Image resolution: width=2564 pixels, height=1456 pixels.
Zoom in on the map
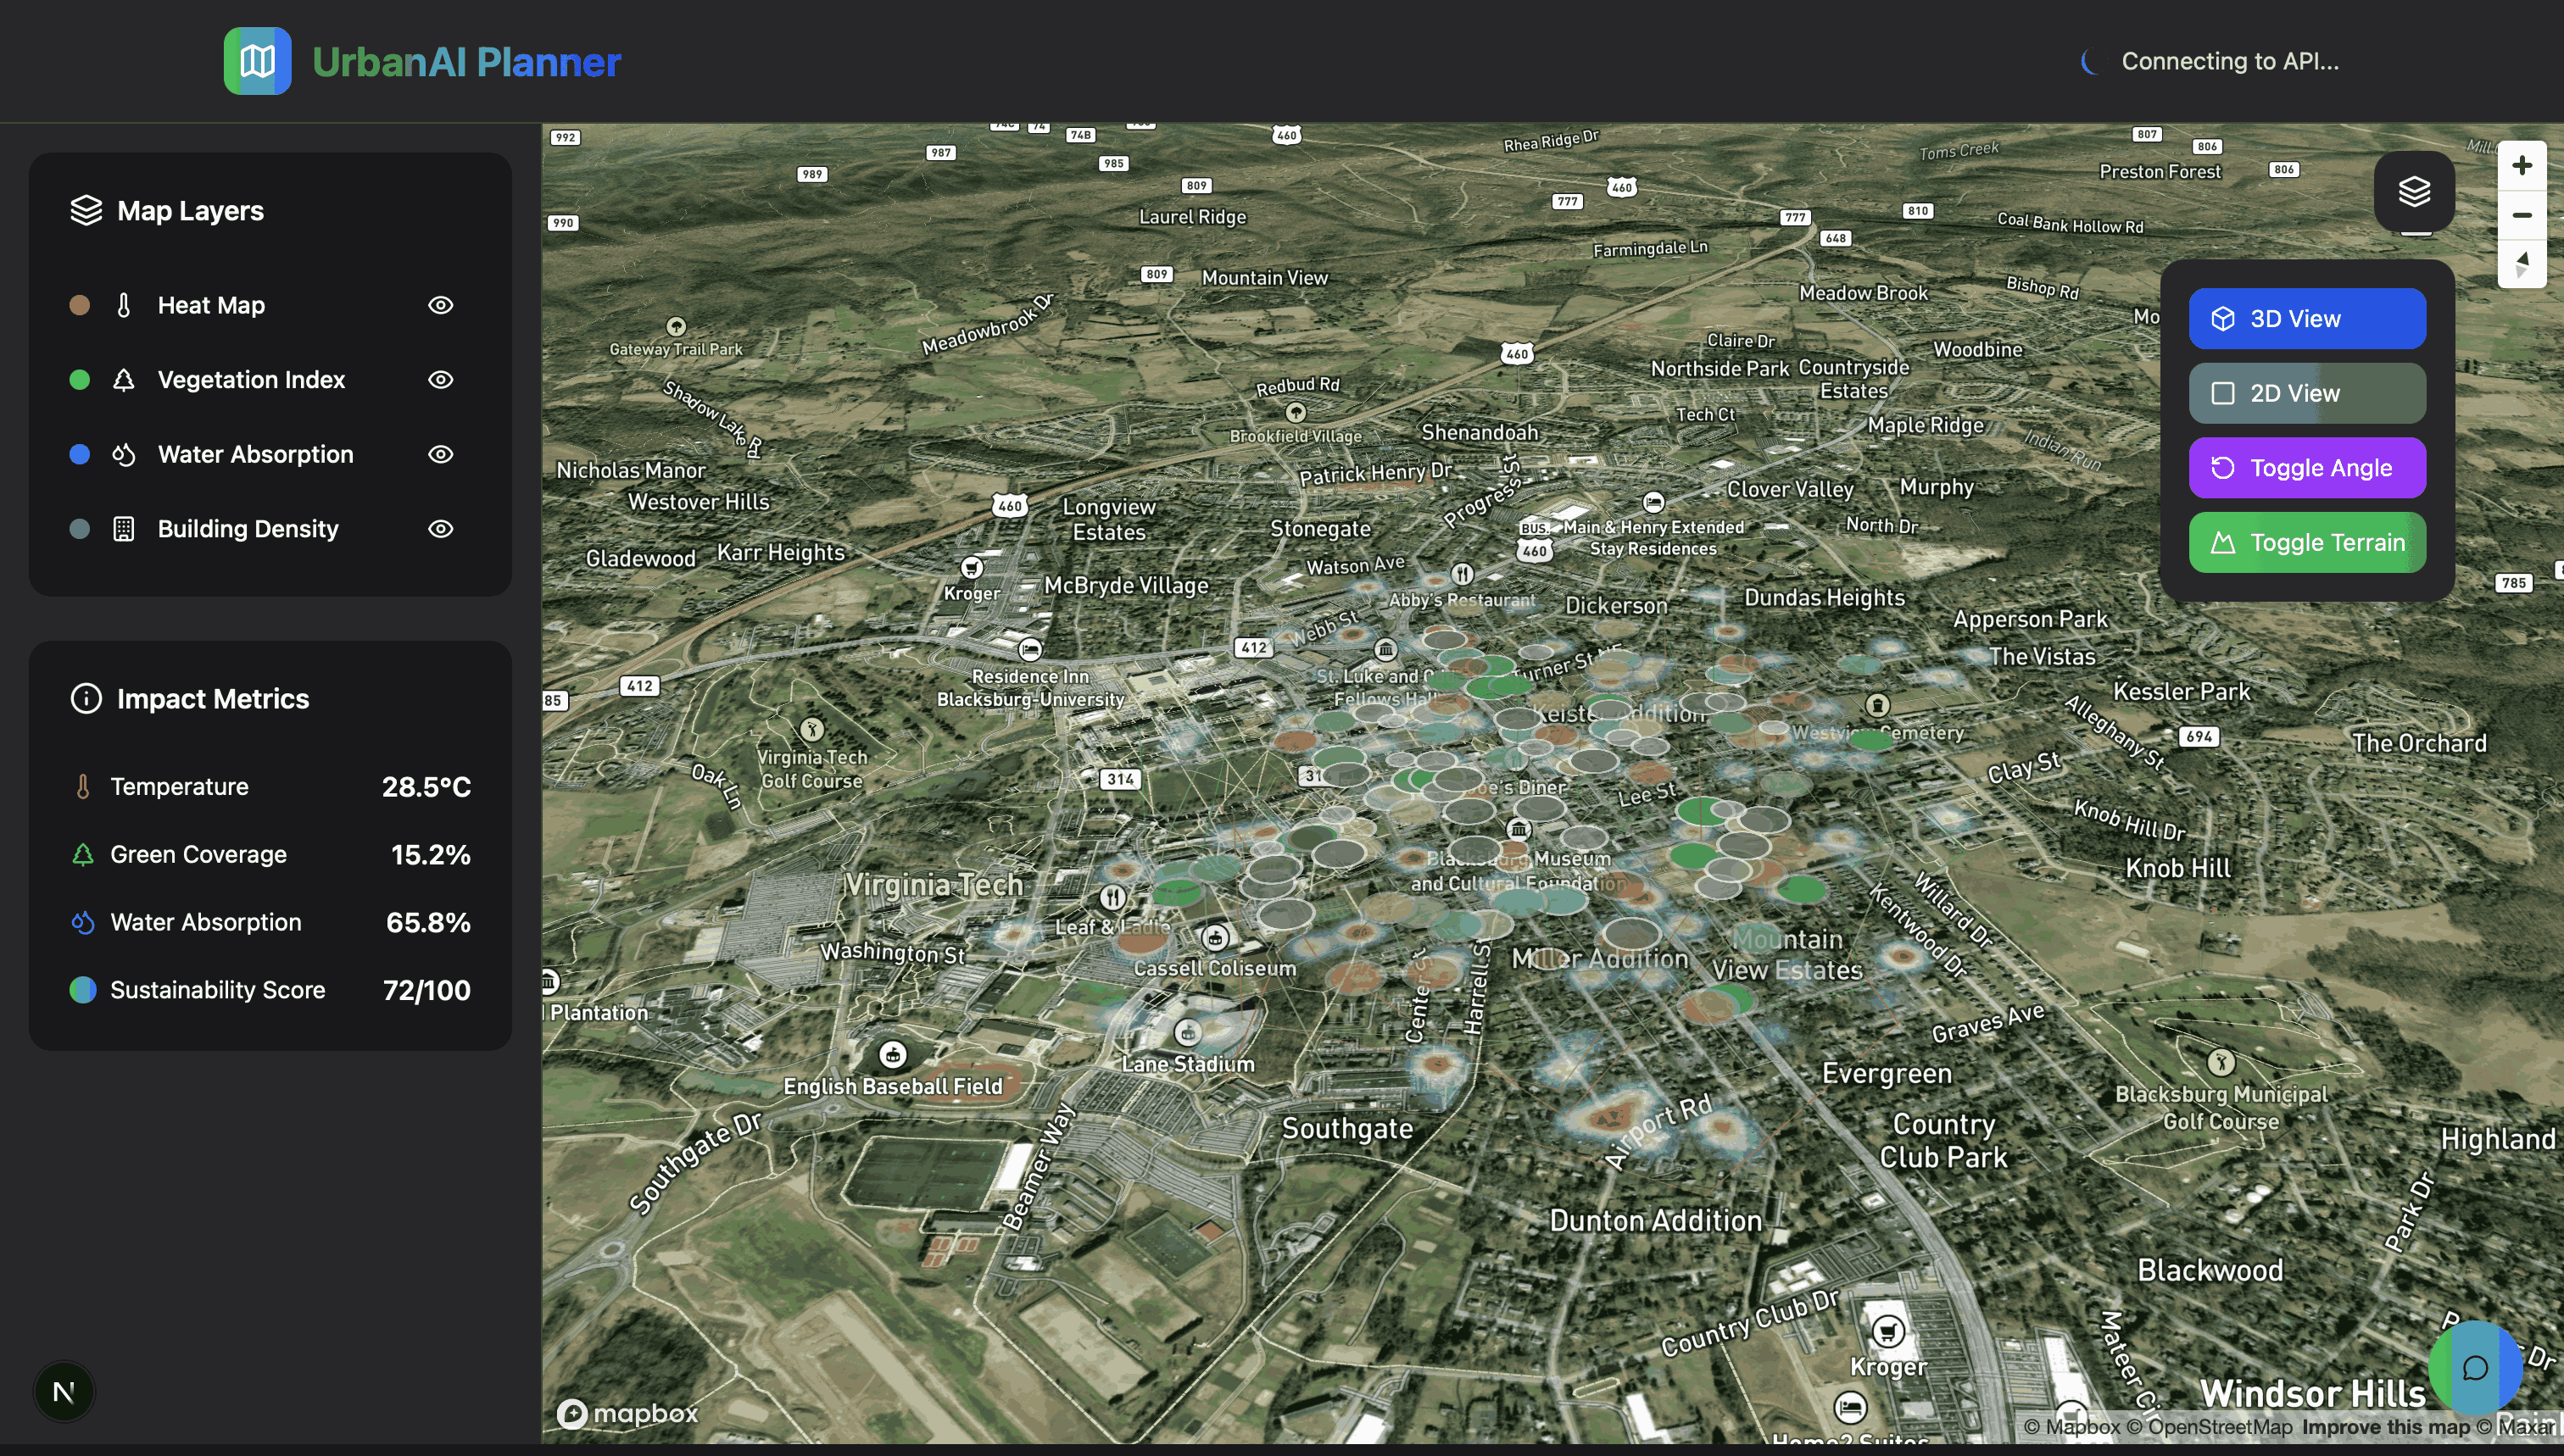click(x=2521, y=165)
